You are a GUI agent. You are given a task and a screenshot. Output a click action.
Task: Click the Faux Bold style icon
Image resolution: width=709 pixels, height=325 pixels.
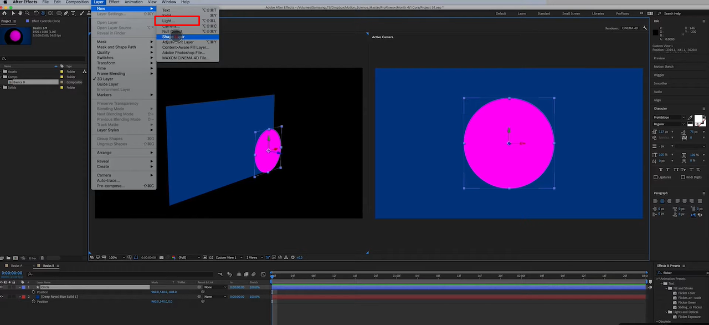click(x=661, y=170)
